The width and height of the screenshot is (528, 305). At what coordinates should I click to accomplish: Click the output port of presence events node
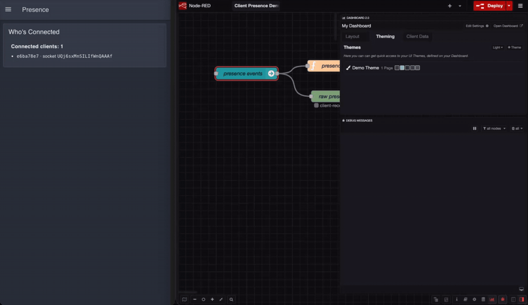click(277, 73)
